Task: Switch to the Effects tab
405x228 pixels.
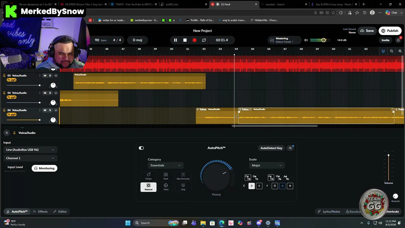Action: [40, 212]
